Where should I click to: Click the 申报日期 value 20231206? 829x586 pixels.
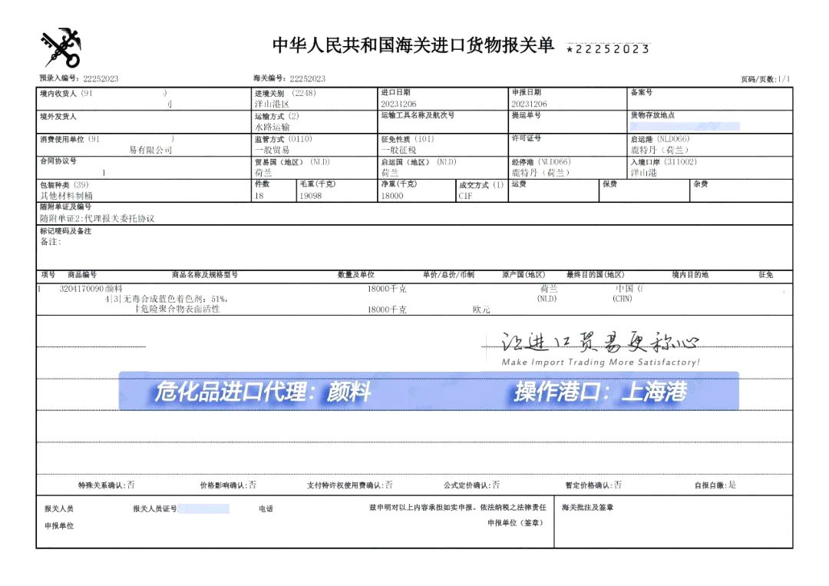tap(529, 104)
